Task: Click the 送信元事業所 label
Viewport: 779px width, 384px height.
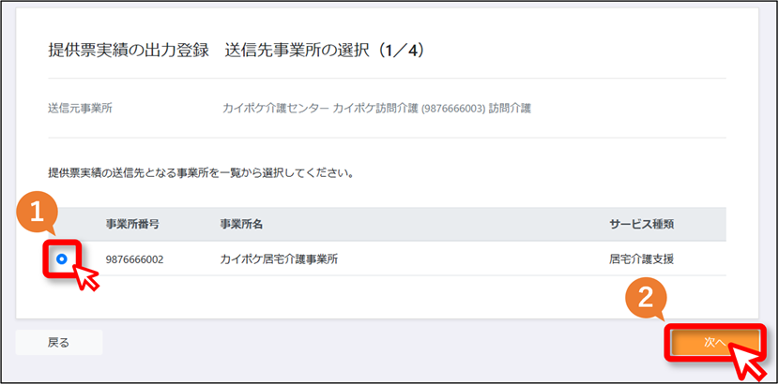Action: click(x=80, y=109)
